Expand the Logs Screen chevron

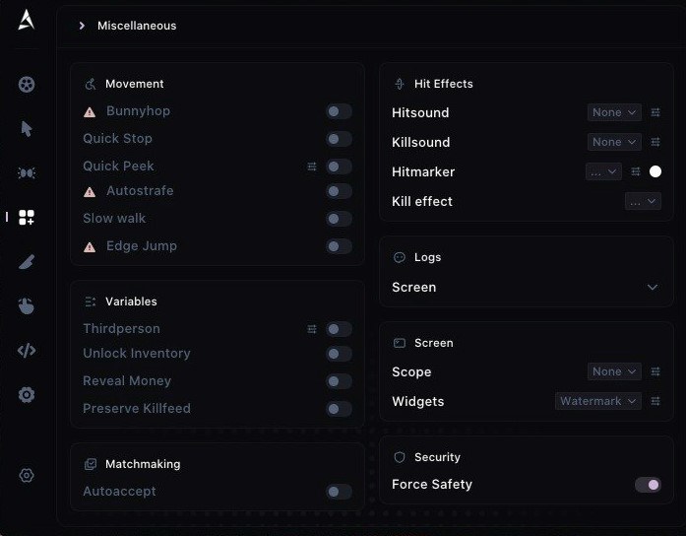pos(653,288)
